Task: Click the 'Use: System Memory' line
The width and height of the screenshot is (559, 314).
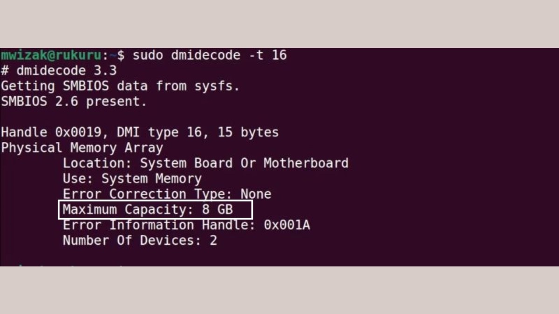Action: pos(132,179)
